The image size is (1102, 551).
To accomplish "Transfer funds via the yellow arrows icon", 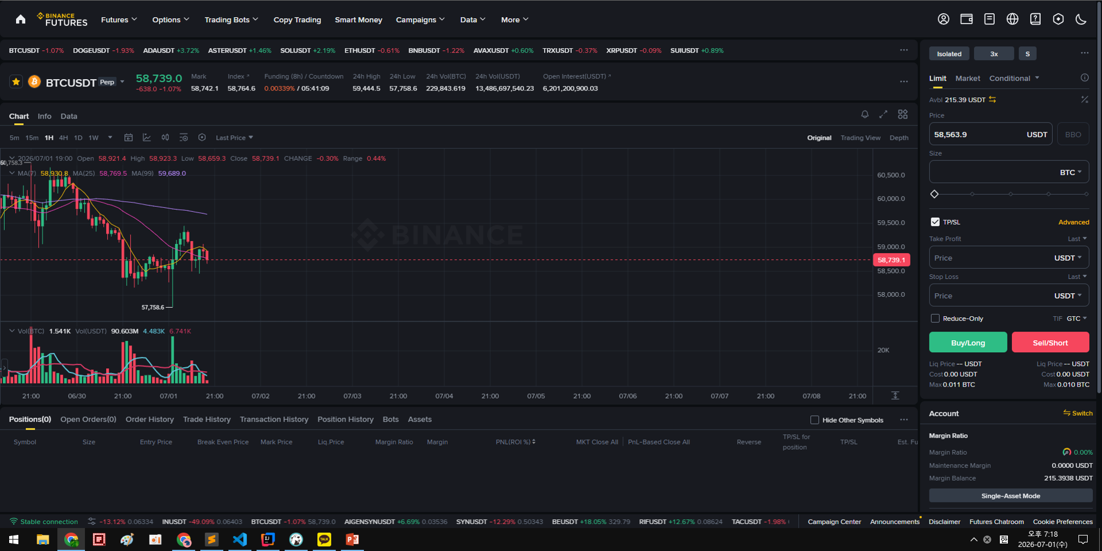I will [x=992, y=100].
